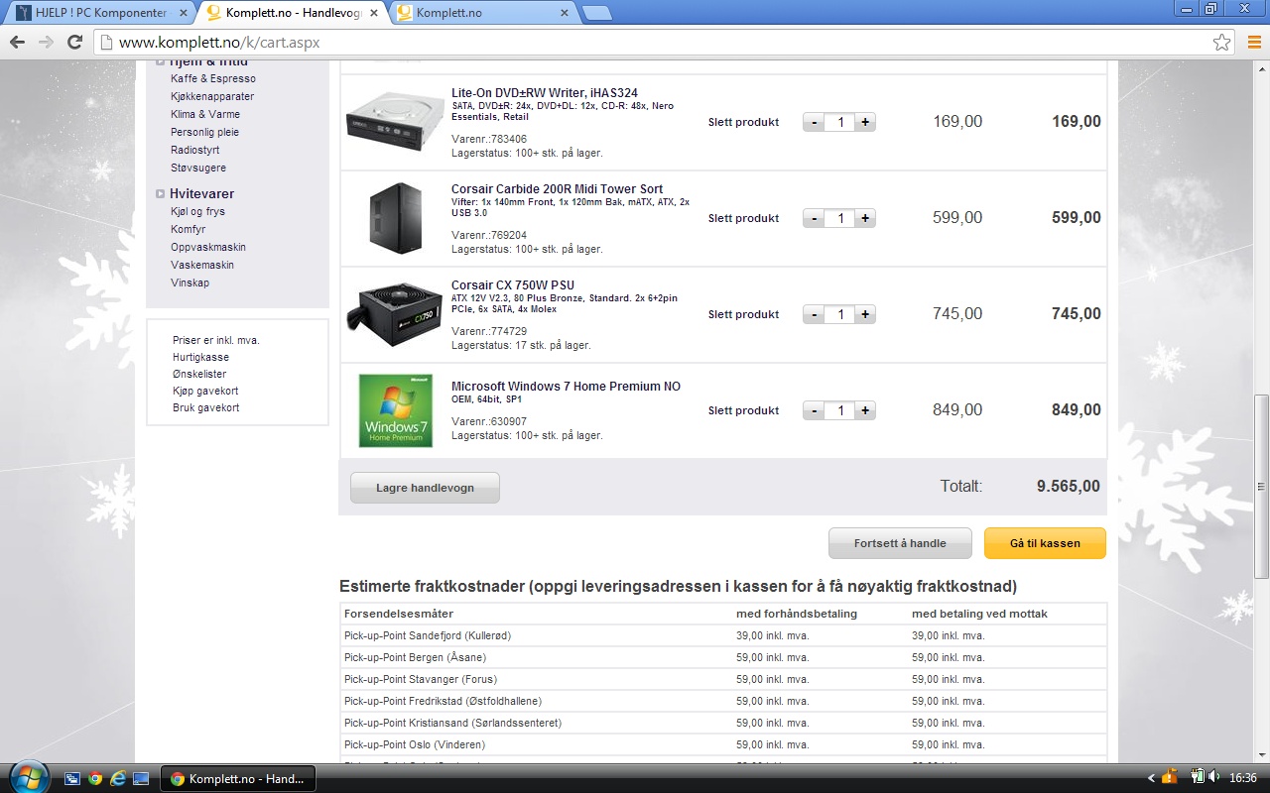Open Kaffe & Espresso category

213,78
